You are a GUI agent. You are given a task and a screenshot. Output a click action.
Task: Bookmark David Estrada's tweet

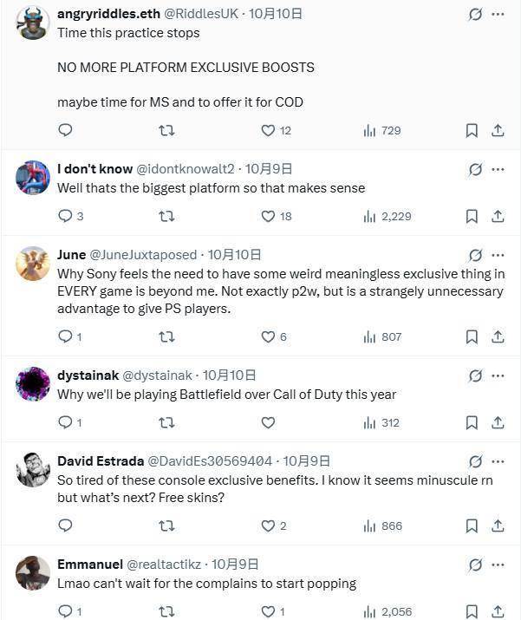click(472, 525)
